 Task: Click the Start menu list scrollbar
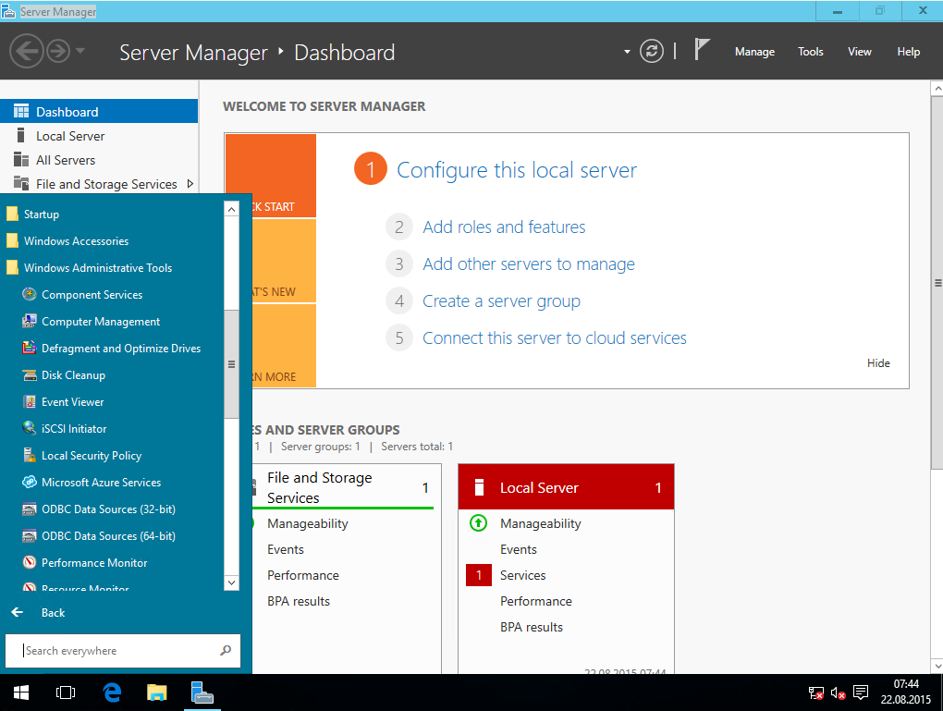coord(231,364)
